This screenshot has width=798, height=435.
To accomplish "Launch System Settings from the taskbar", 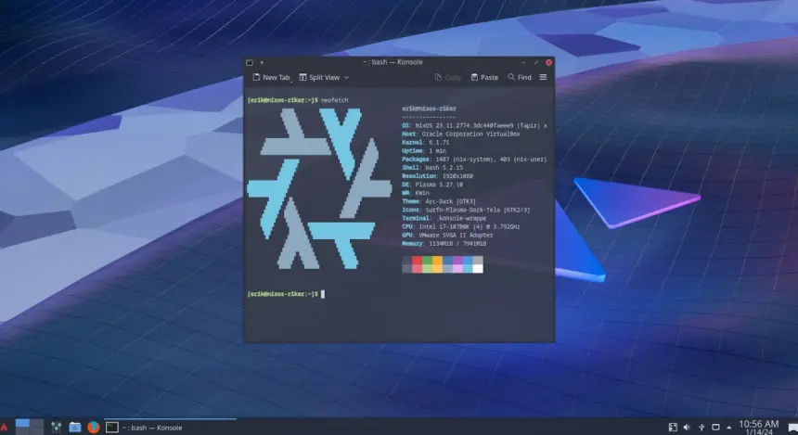I will tap(57, 428).
